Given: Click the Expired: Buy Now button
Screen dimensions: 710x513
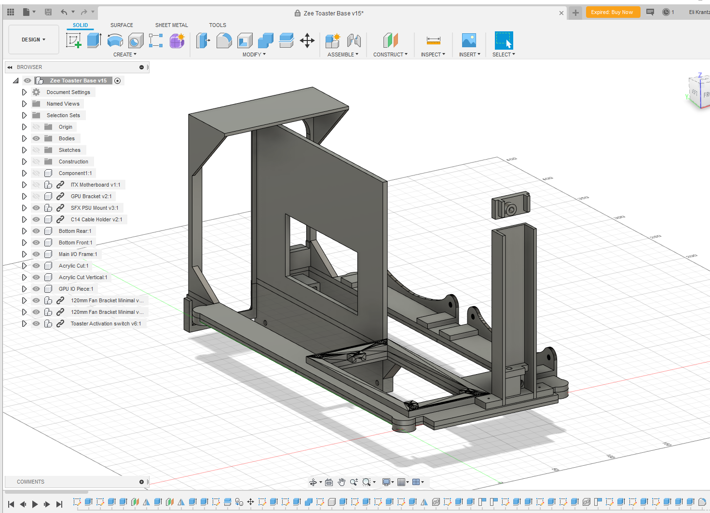Looking at the screenshot, I should pos(612,13).
